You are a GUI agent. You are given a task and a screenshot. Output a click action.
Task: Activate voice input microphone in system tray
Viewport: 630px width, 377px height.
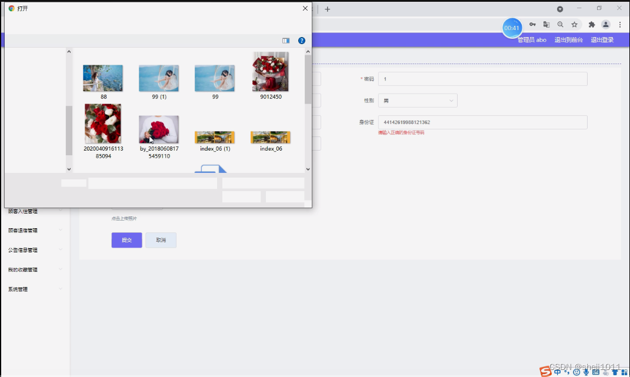[586, 372]
